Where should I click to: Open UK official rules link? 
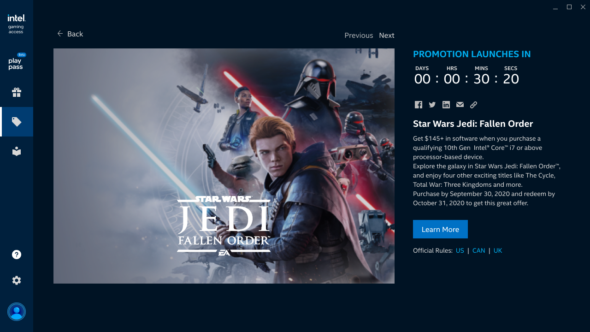point(498,250)
